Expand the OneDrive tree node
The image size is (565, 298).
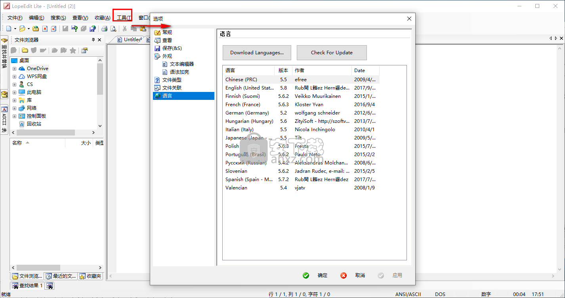[14, 69]
